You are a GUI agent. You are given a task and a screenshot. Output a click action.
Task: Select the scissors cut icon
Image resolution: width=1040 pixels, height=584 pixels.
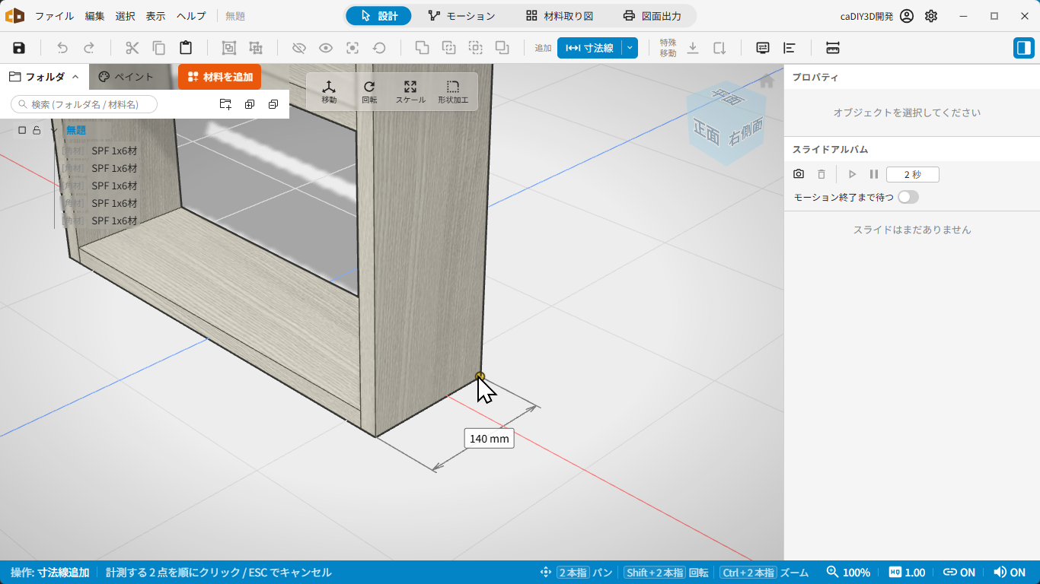(x=132, y=48)
